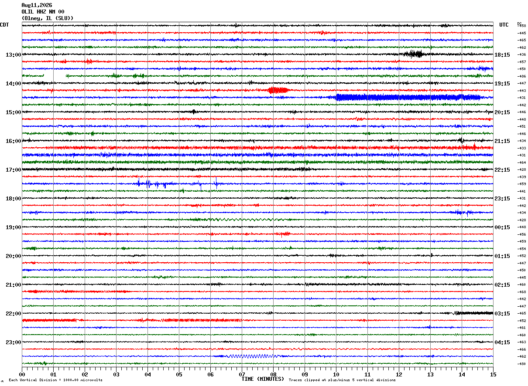Click the 18:15 UTC time label
Screen dimensions: 528x386
click(x=502, y=55)
